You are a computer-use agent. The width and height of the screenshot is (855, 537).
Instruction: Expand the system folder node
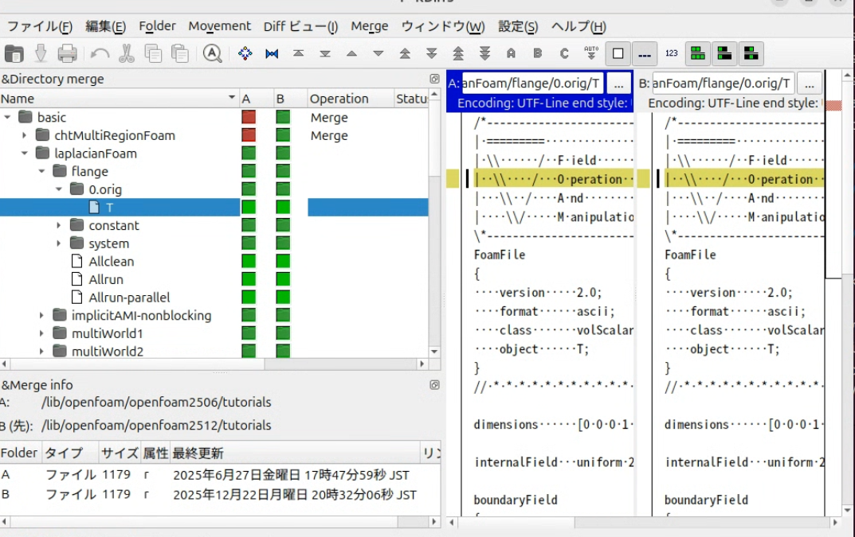59,243
